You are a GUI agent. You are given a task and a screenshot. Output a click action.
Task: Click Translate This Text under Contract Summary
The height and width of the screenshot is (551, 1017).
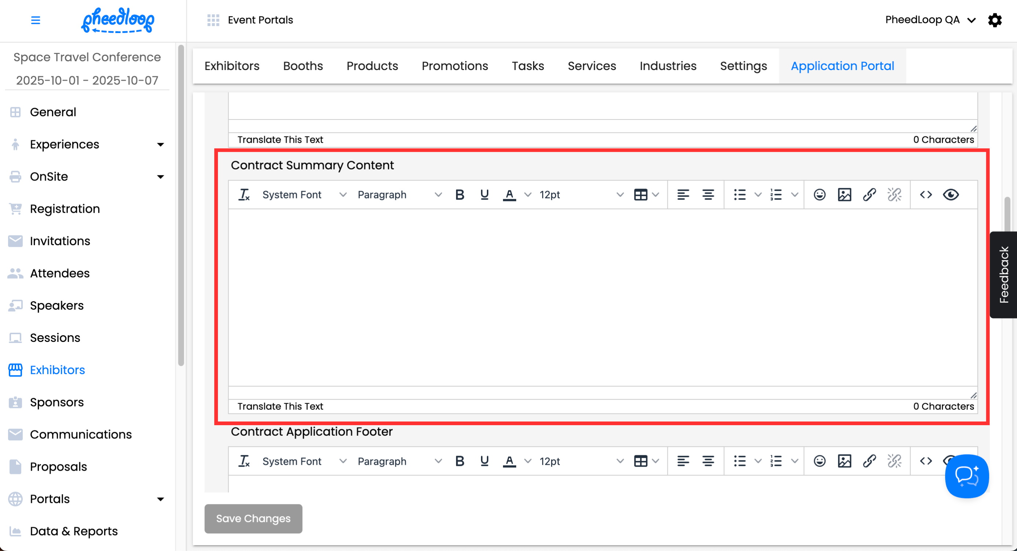280,406
